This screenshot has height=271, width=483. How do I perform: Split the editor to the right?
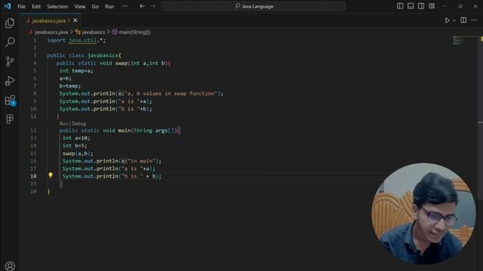coord(463,20)
